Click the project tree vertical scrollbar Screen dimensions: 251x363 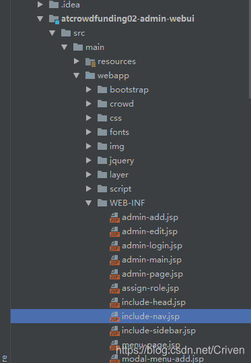click(250, 49)
